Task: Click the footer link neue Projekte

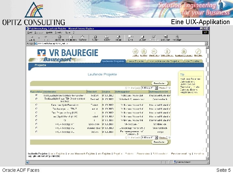Action: point(58,154)
